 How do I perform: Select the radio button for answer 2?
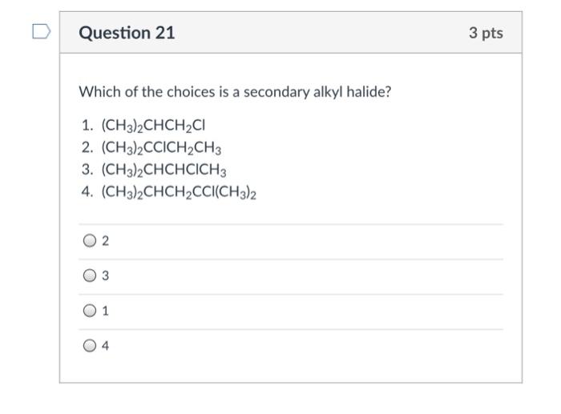tap(90, 240)
